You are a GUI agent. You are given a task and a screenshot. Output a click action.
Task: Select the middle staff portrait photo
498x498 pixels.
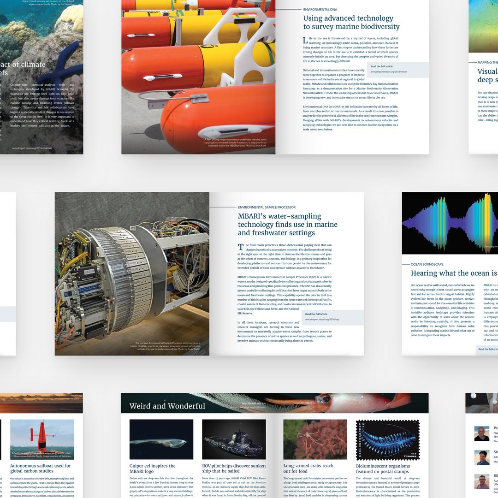coord(482,457)
